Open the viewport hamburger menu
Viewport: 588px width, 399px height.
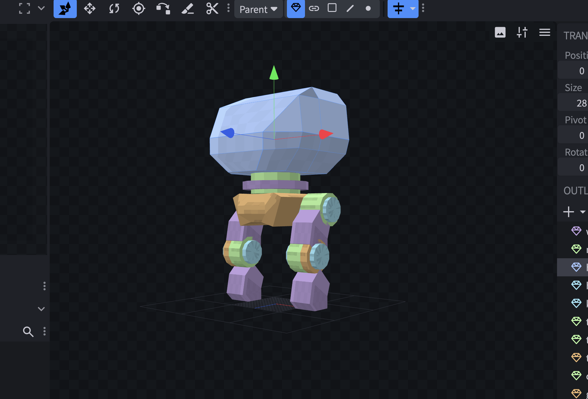pos(544,32)
